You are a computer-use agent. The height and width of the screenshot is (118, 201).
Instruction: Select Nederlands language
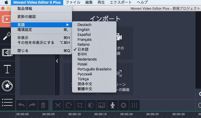(x=94, y=59)
